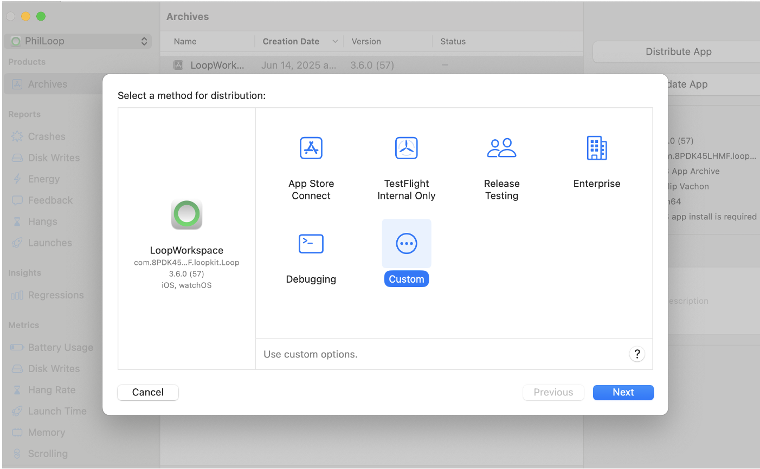Open Crashes report in the sidebar

tap(47, 136)
